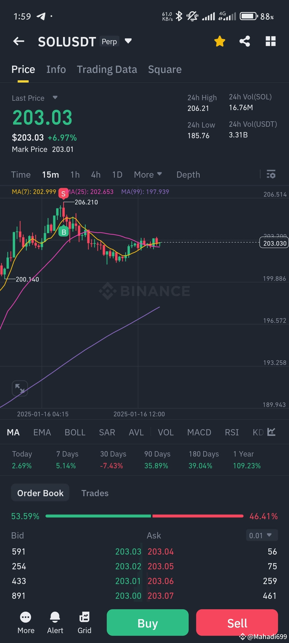
Task: Show the Depth chart
Action: pos(188,175)
